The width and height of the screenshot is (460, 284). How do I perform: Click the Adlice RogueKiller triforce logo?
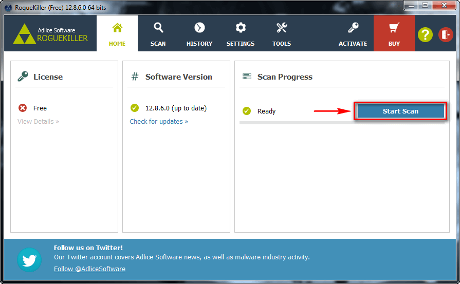tap(23, 34)
